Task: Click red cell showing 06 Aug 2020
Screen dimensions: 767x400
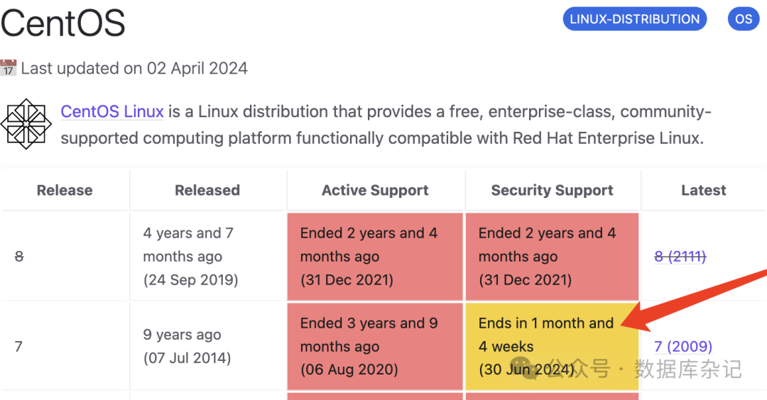Action: 375,346
